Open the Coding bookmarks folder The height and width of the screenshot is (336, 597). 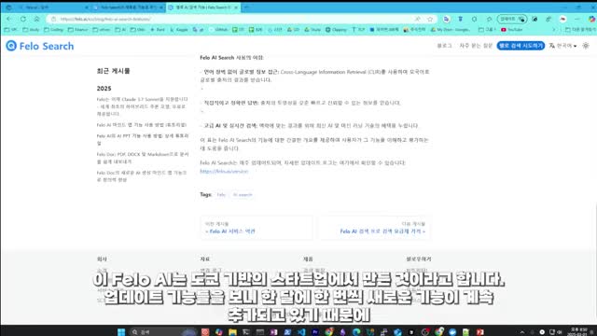point(53,30)
